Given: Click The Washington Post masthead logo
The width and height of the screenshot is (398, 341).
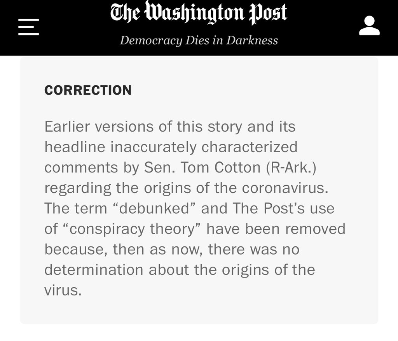Looking at the screenshot, I should point(199,13).
